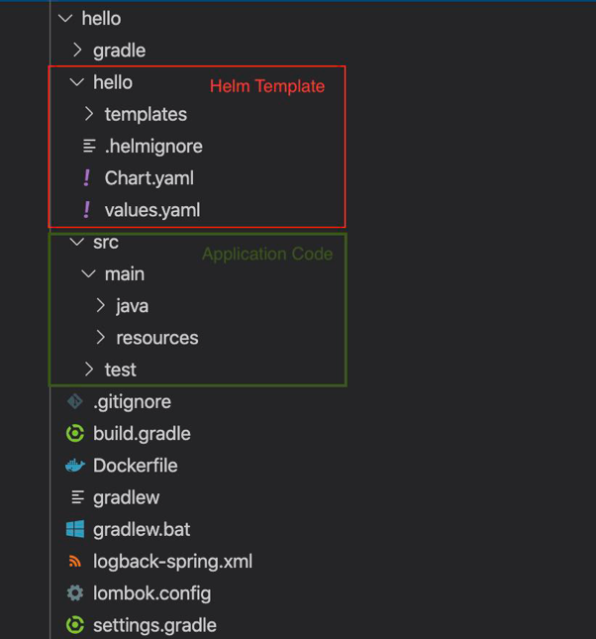The width and height of the screenshot is (596, 639).
Task: Select the resources folder in the tree
Action: [x=156, y=338]
